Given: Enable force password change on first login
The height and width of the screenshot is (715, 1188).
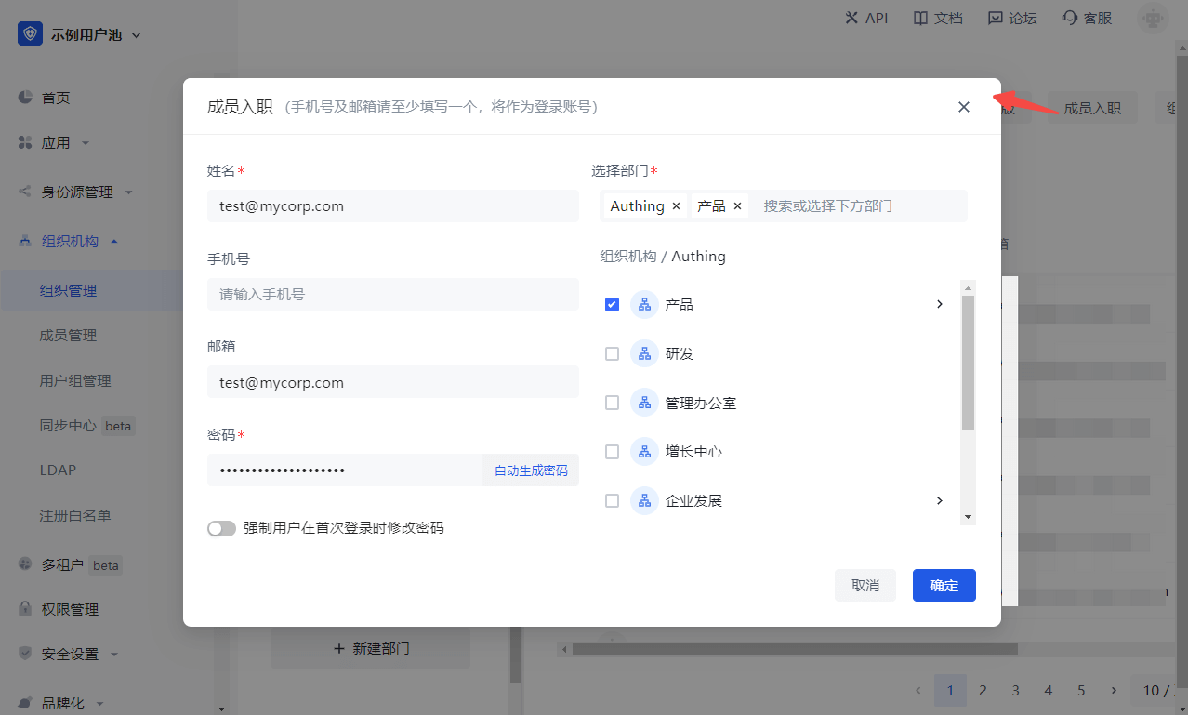Looking at the screenshot, I should click(x=221, y=528).
